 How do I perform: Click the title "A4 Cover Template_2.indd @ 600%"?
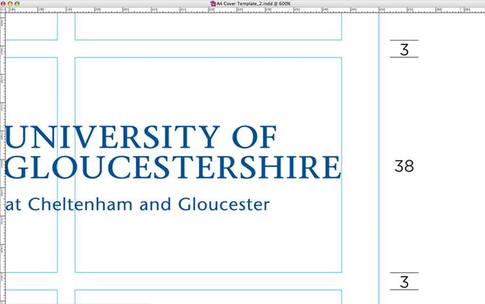[x=254, y=4]
